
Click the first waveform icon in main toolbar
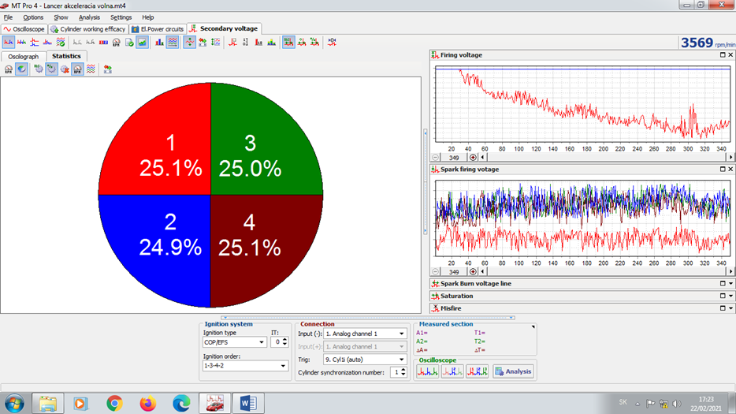[9, 42]
